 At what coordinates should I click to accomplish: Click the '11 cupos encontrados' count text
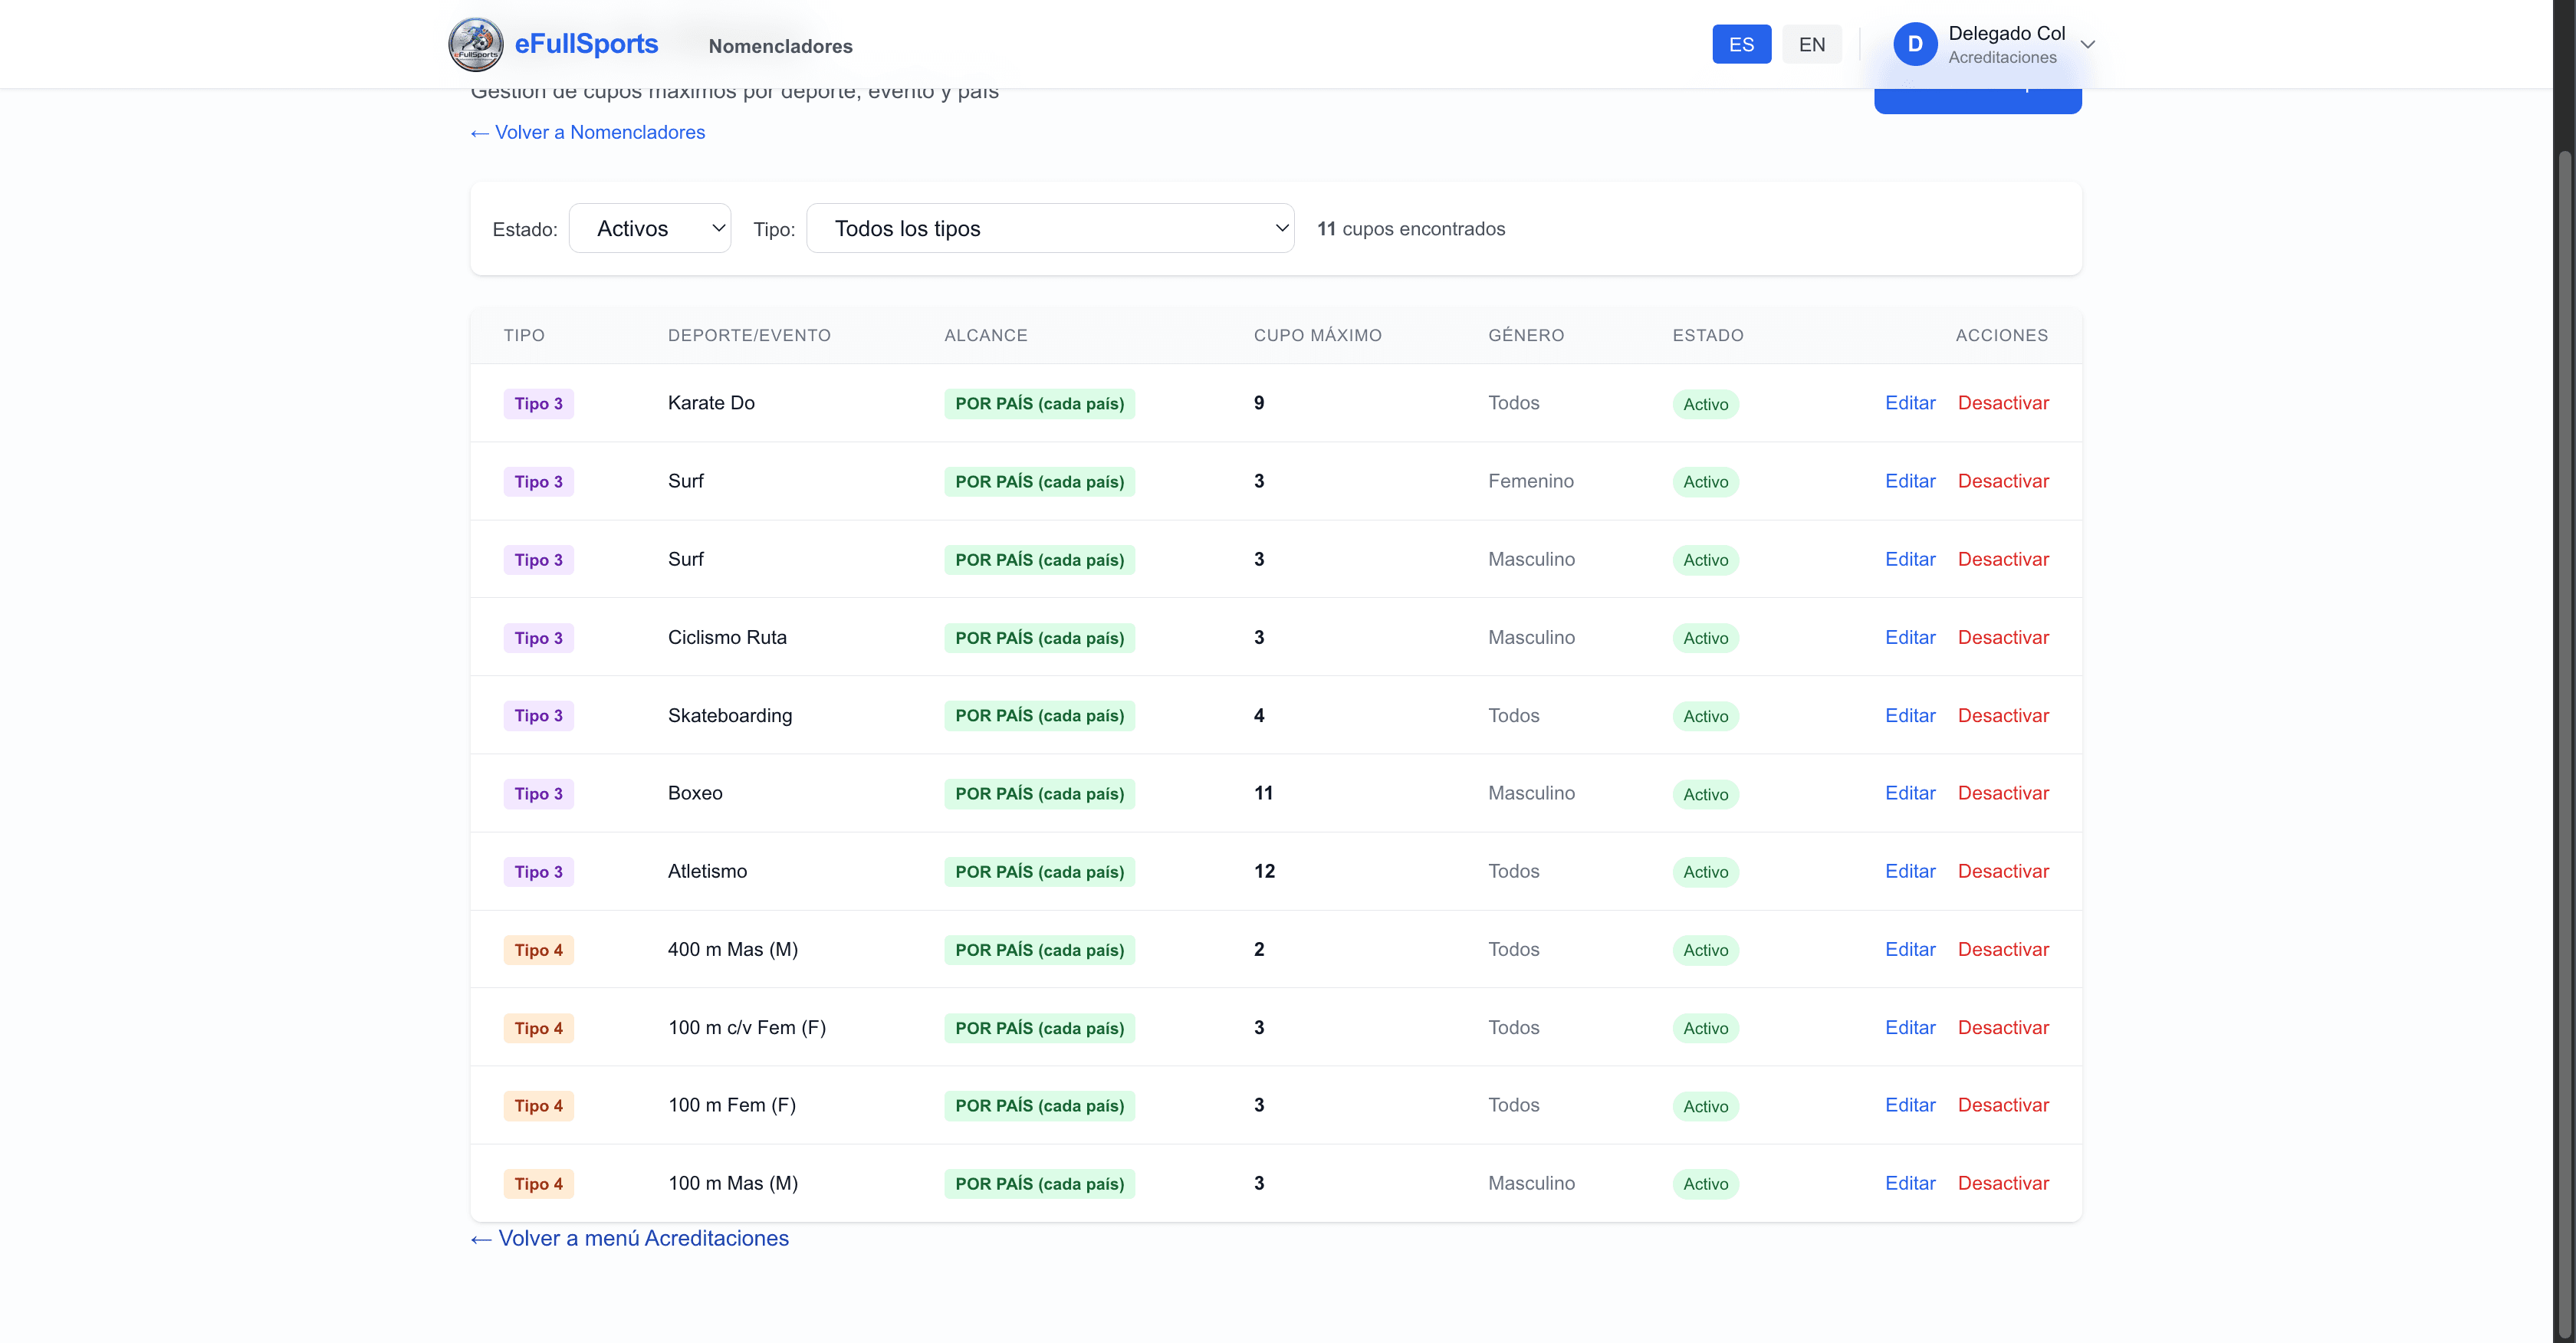[x=1410, y=229]
